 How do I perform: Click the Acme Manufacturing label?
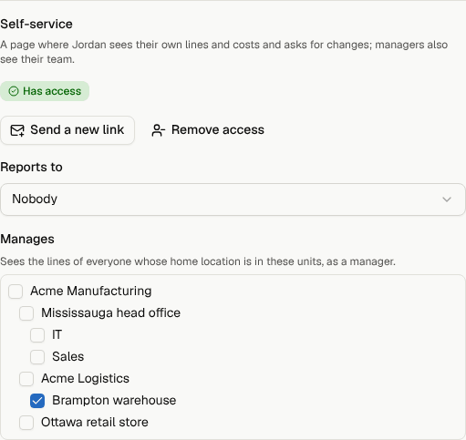[91, 291]
